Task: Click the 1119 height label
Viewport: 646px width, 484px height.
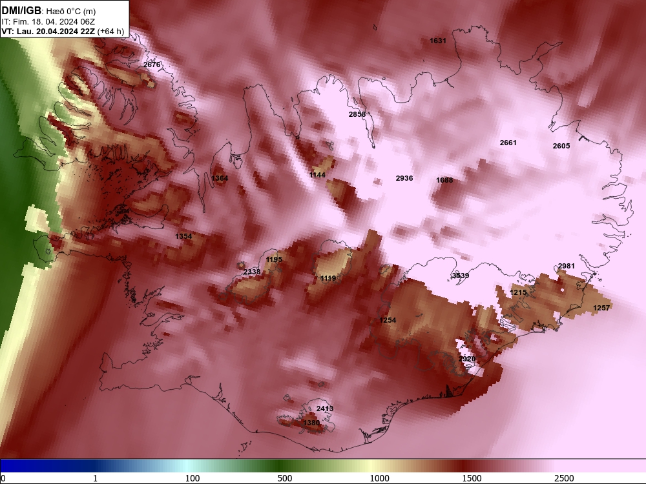Action: [x=328, y=279]
